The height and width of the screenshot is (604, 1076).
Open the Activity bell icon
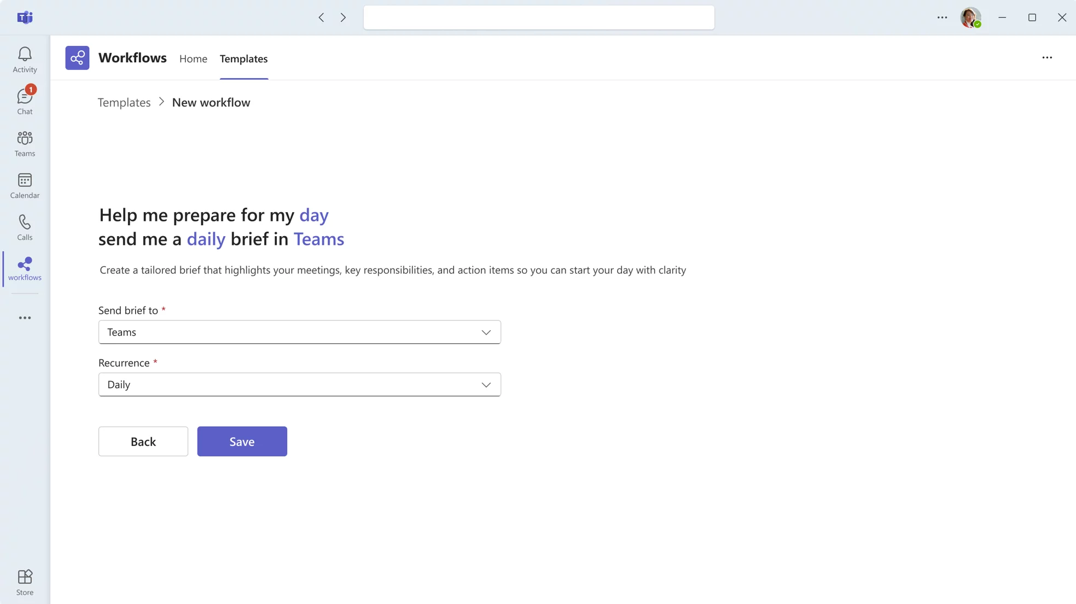(x=25, y=59)
